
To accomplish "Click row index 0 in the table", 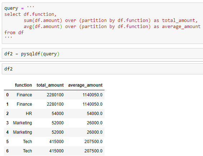I will coord(8,95).
